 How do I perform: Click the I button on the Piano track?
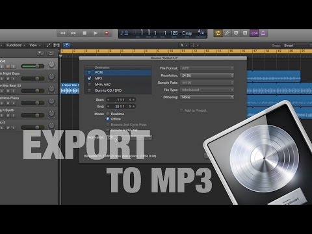[14, 103]
